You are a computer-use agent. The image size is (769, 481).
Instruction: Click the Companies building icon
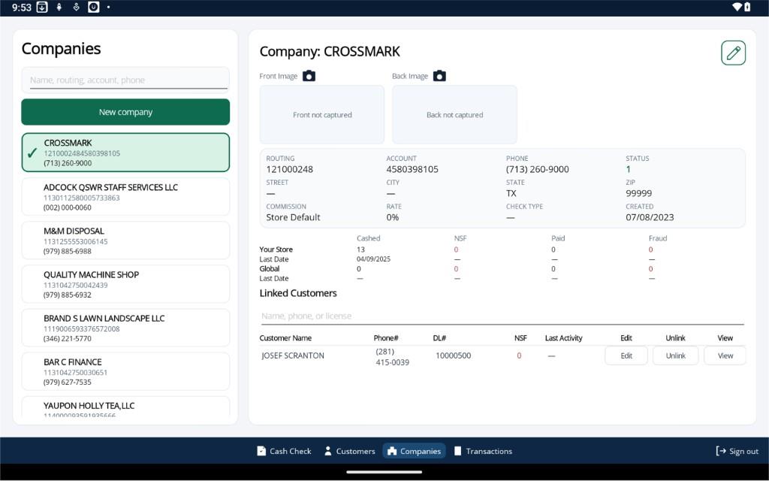tap(392, 451)
